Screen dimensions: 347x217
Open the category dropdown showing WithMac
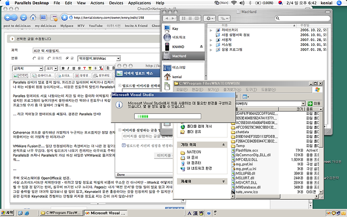[x=99, y=58]
